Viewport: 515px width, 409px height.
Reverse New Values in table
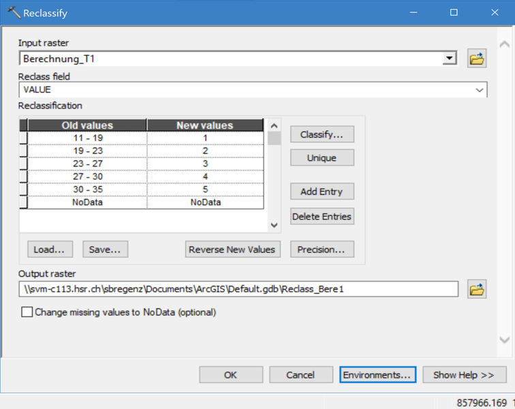(x=232, y=249)
